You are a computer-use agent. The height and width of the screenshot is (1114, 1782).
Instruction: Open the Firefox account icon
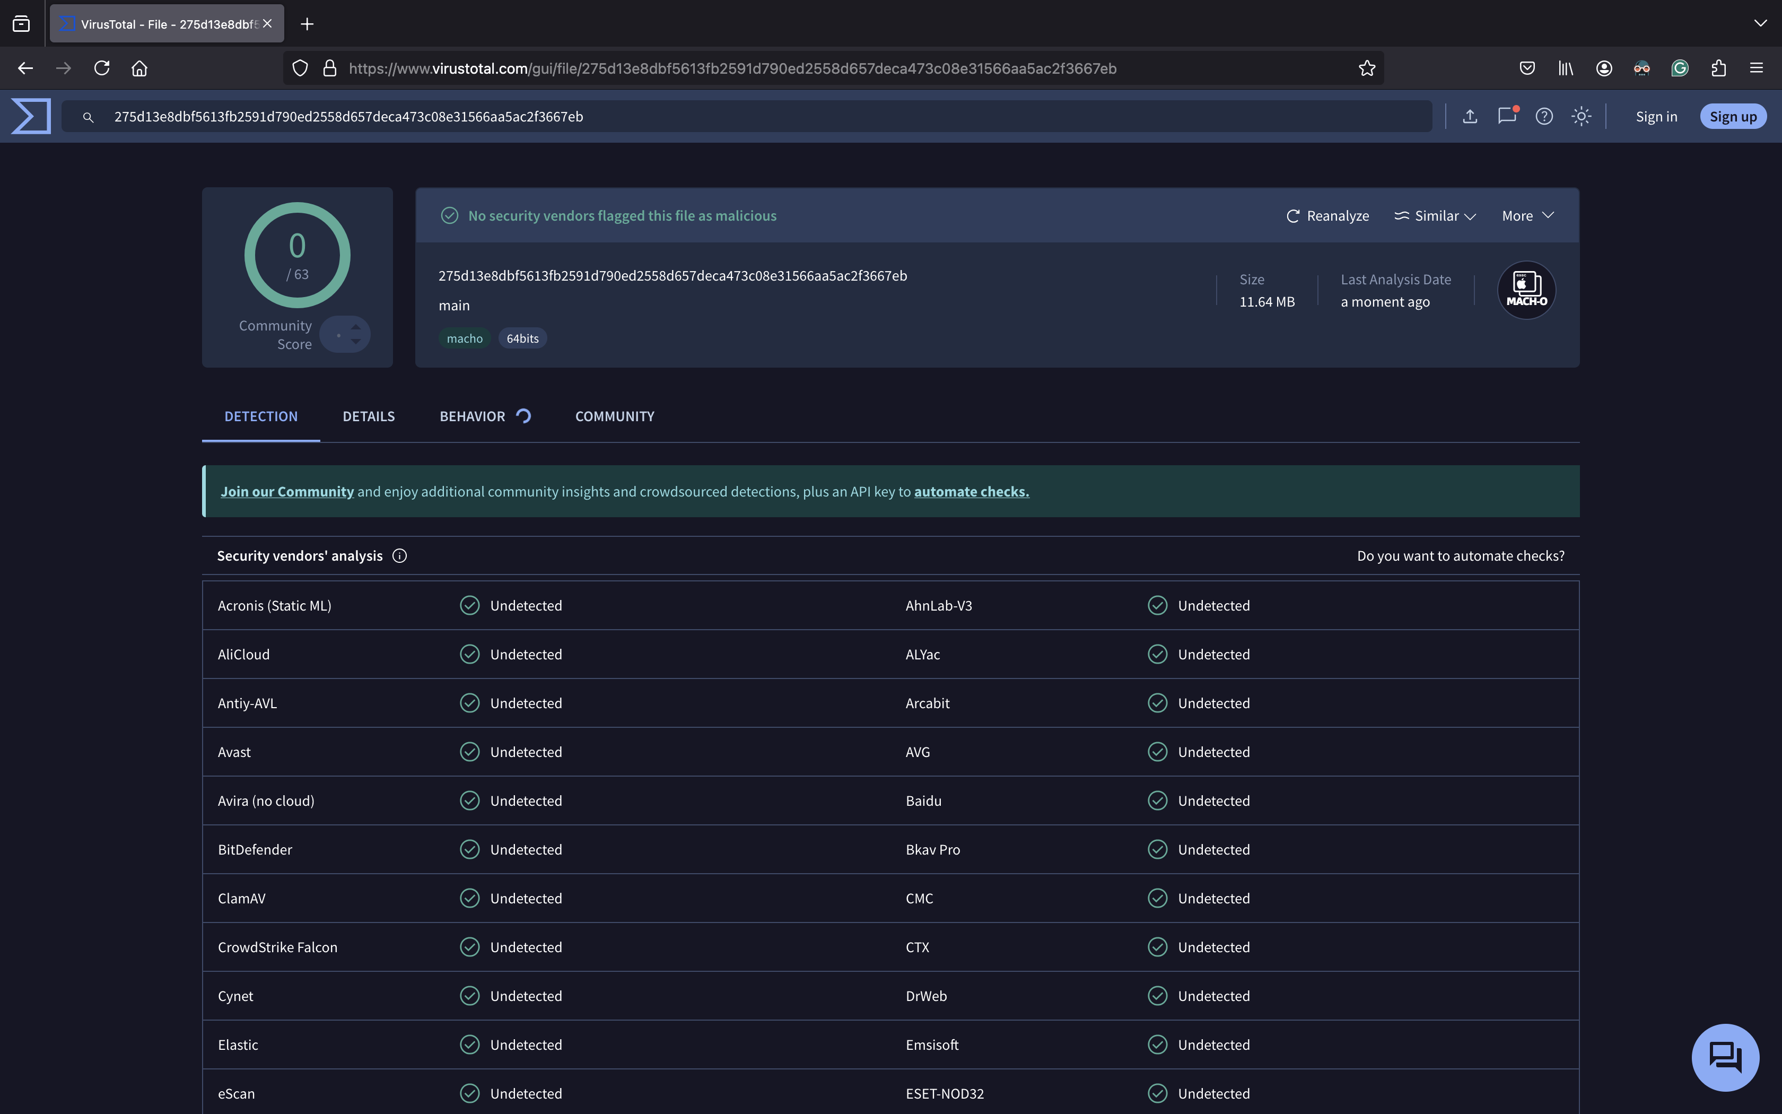(x=1604, y=68)
